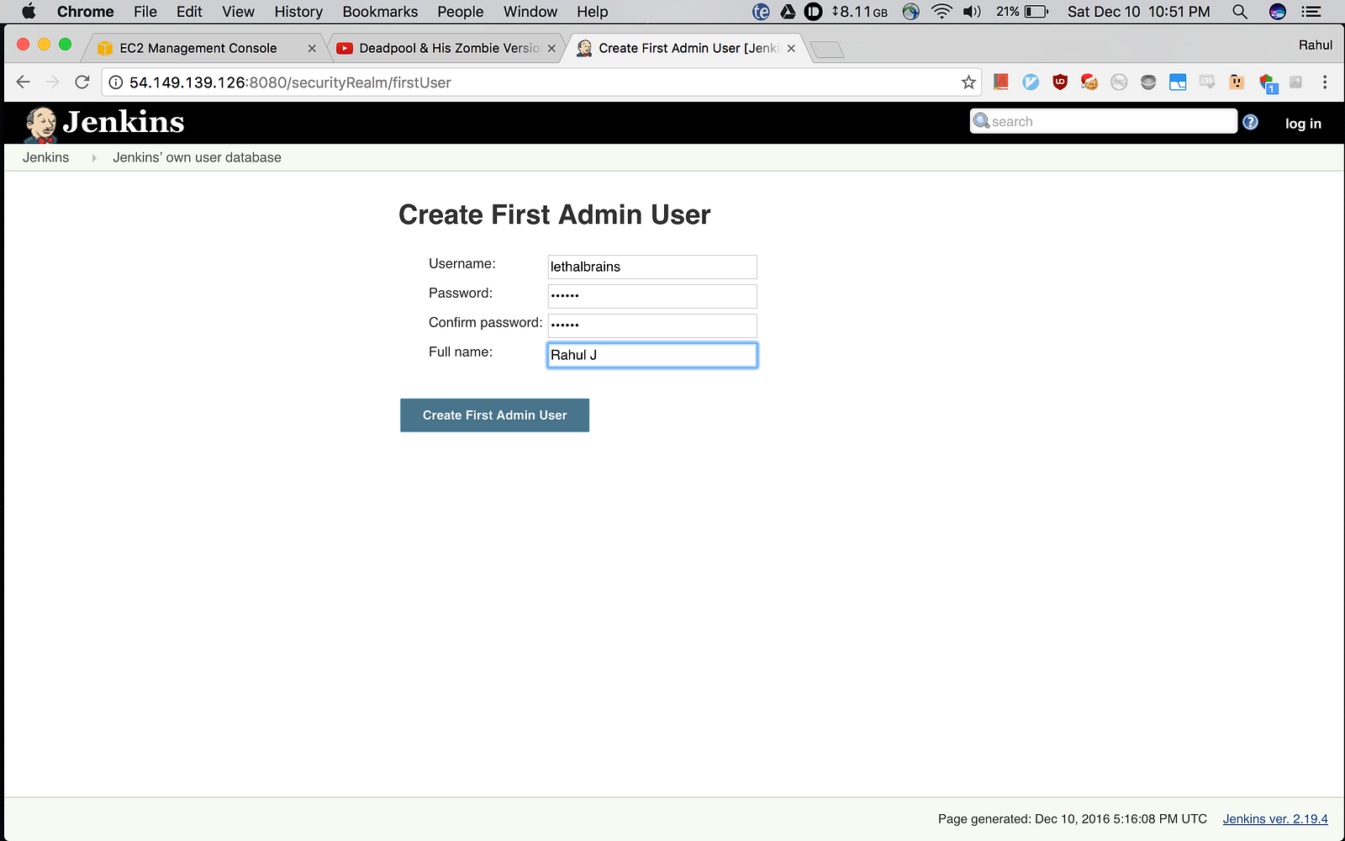Focus the Full name field

(x=652, y=355)
